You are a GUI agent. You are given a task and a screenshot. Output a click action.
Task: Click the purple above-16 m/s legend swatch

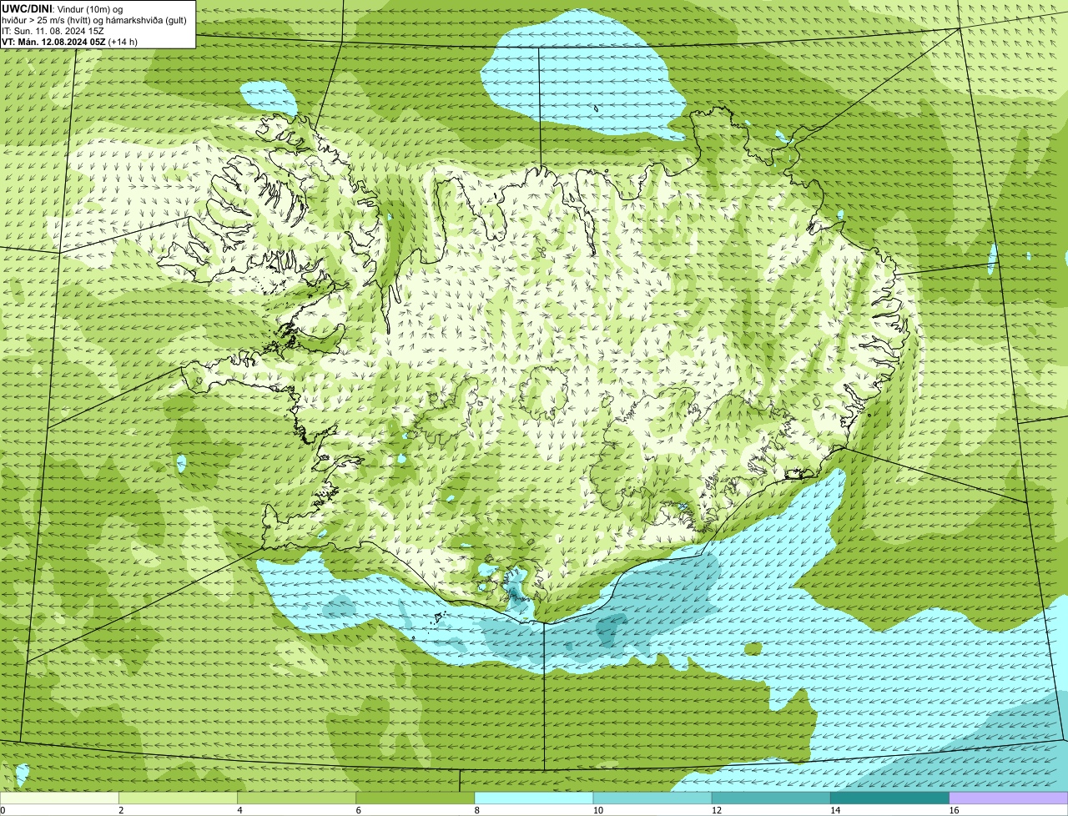coord(1008,798)
